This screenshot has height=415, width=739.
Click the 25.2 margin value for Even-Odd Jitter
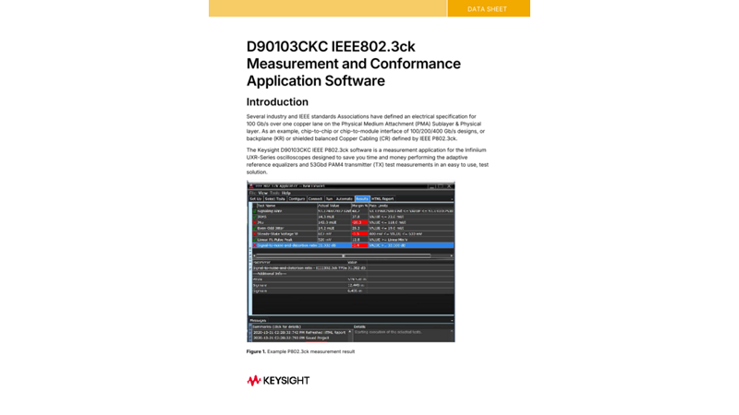point(357,228)
